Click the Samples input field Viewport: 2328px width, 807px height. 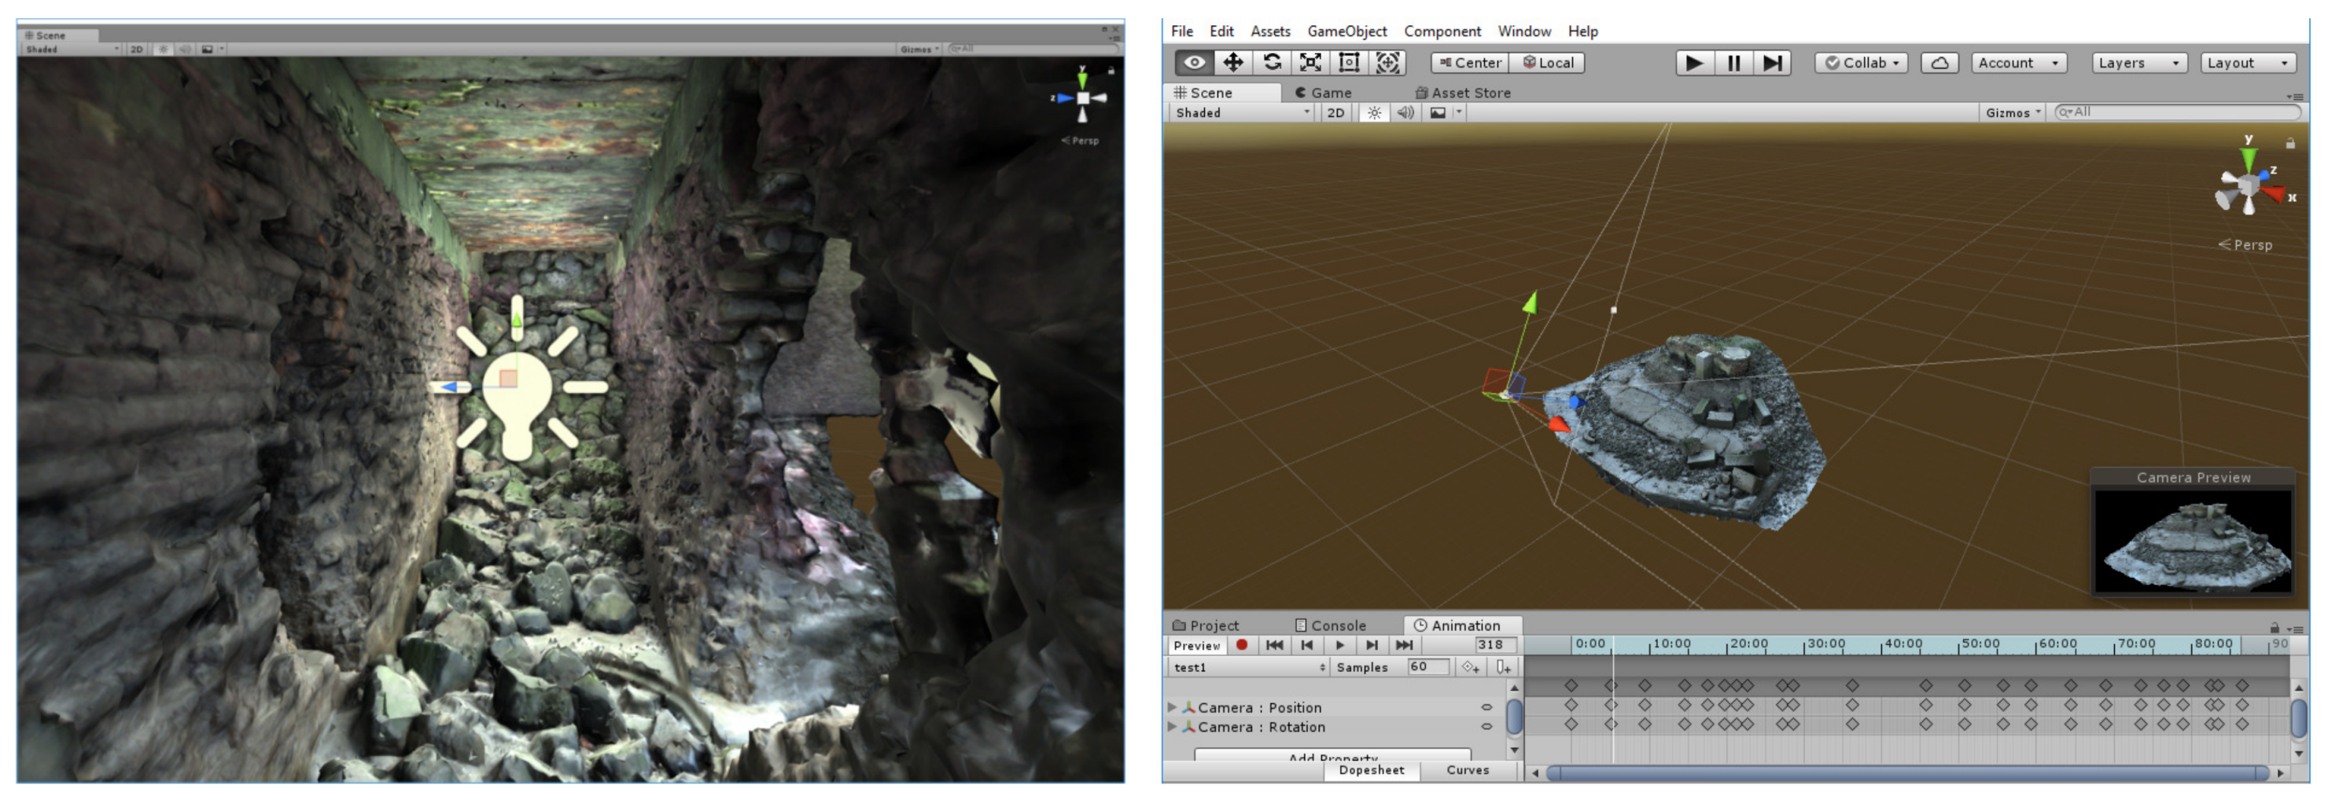pyautogui.click(x=1428, y=668)
